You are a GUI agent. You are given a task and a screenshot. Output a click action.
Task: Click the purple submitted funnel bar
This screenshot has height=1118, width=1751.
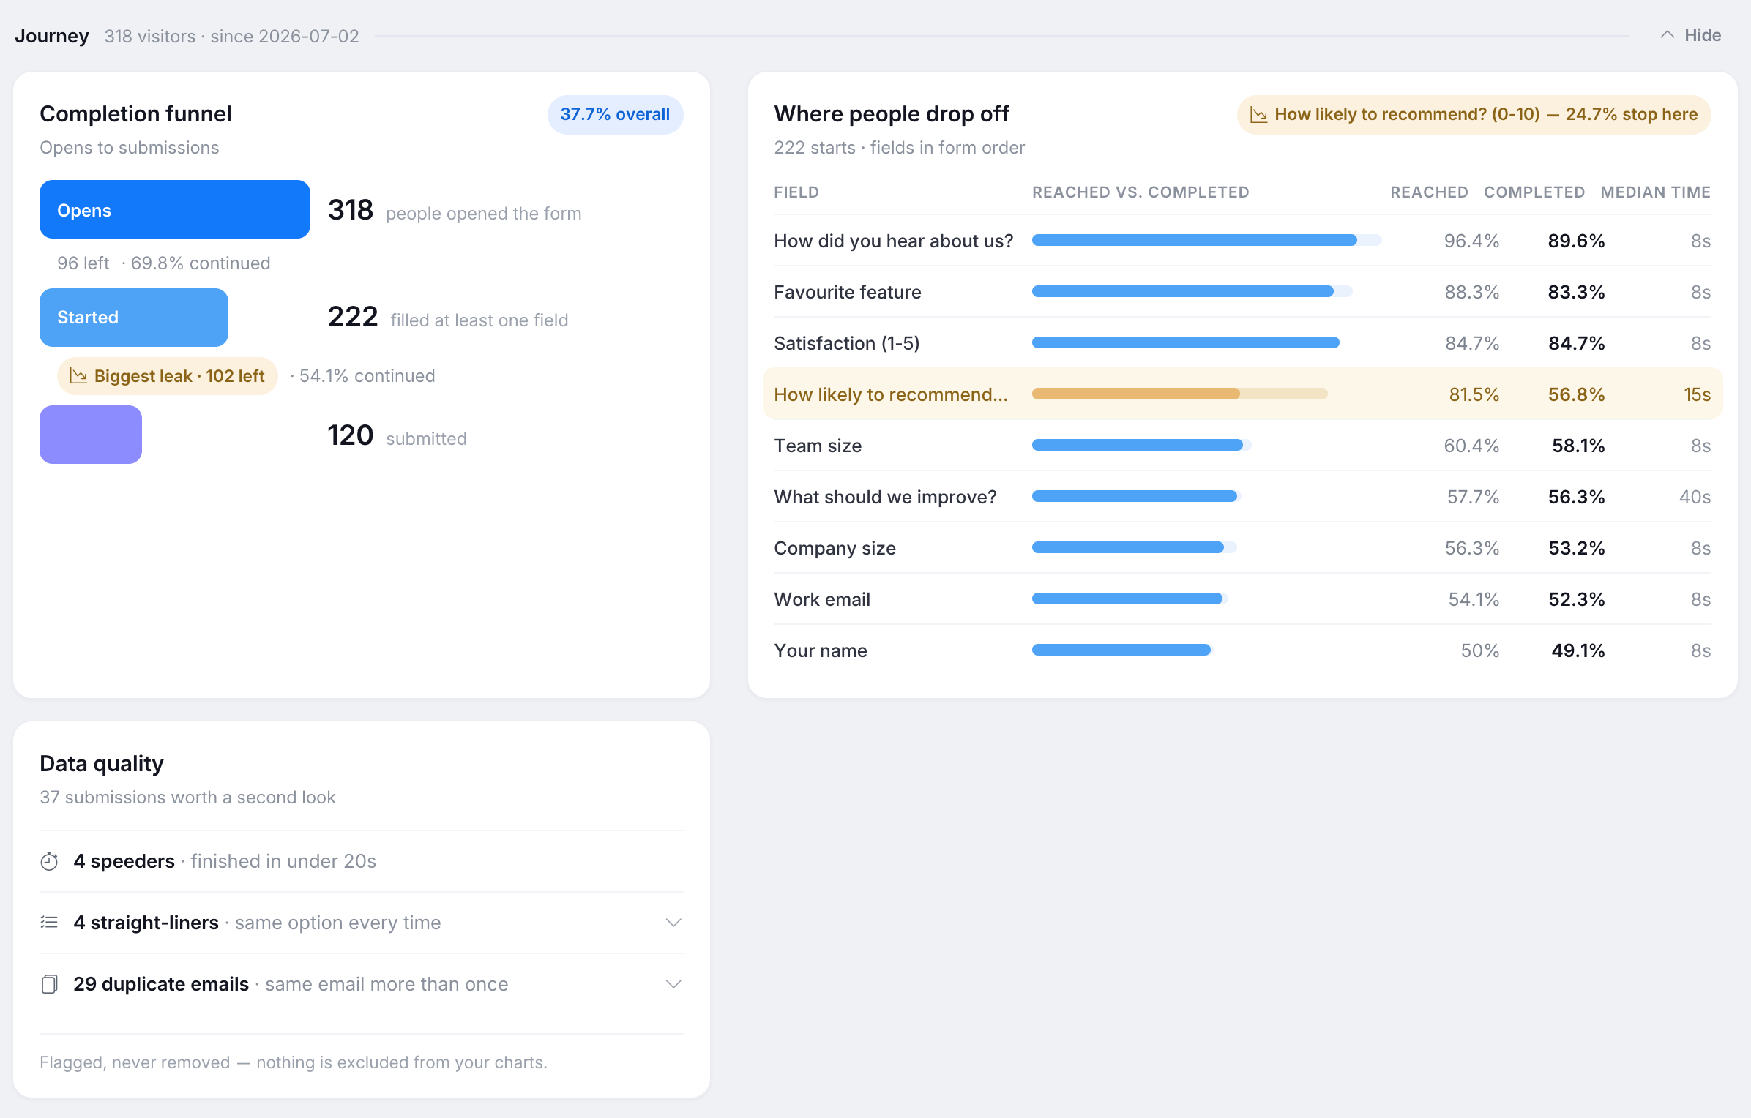click(90, 435)
